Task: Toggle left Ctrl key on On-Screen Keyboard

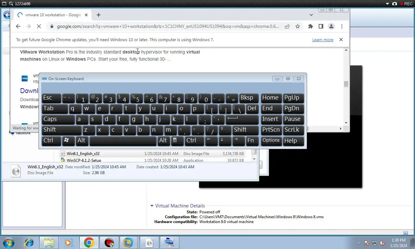Action: click(52, 141)
